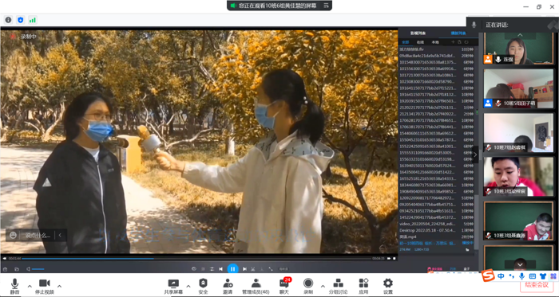
Task: Open the Apps (应用) icon
Action: [x=363, y=287]
